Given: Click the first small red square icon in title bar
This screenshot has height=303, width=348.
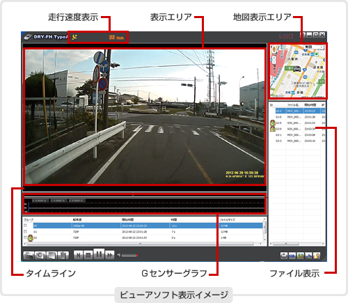Looking at the screenshot, I should [x=280, y=36].
